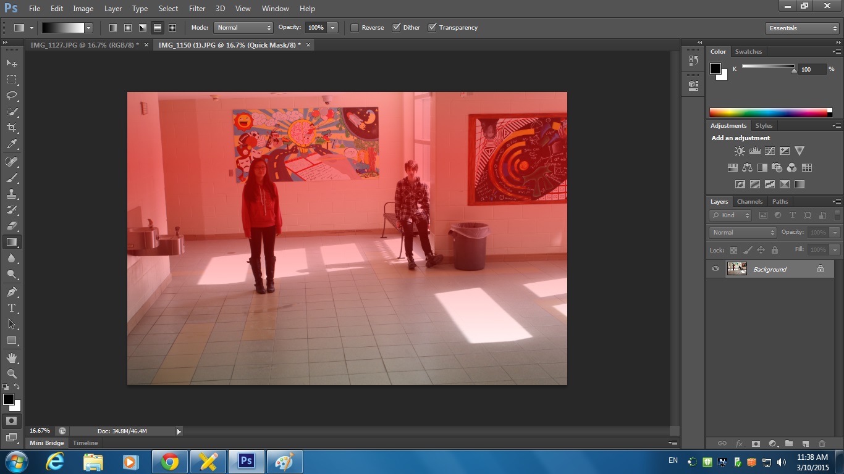Image resolution: width=844 pixels, height=474 pixels.
Task: Open the Layers panel flyout menu
Action: [x=837, y=202]
